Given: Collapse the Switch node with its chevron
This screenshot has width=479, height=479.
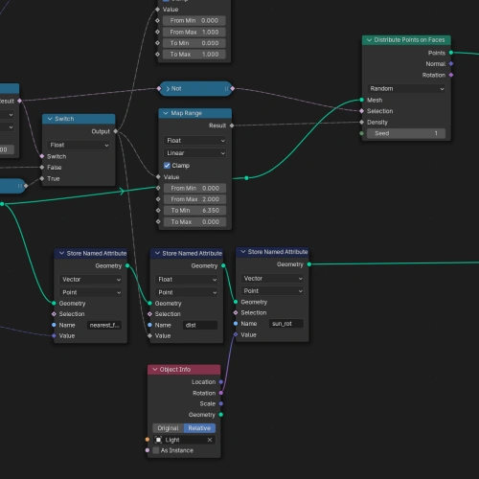Looking at the screenshot, I should pos(50,119).
